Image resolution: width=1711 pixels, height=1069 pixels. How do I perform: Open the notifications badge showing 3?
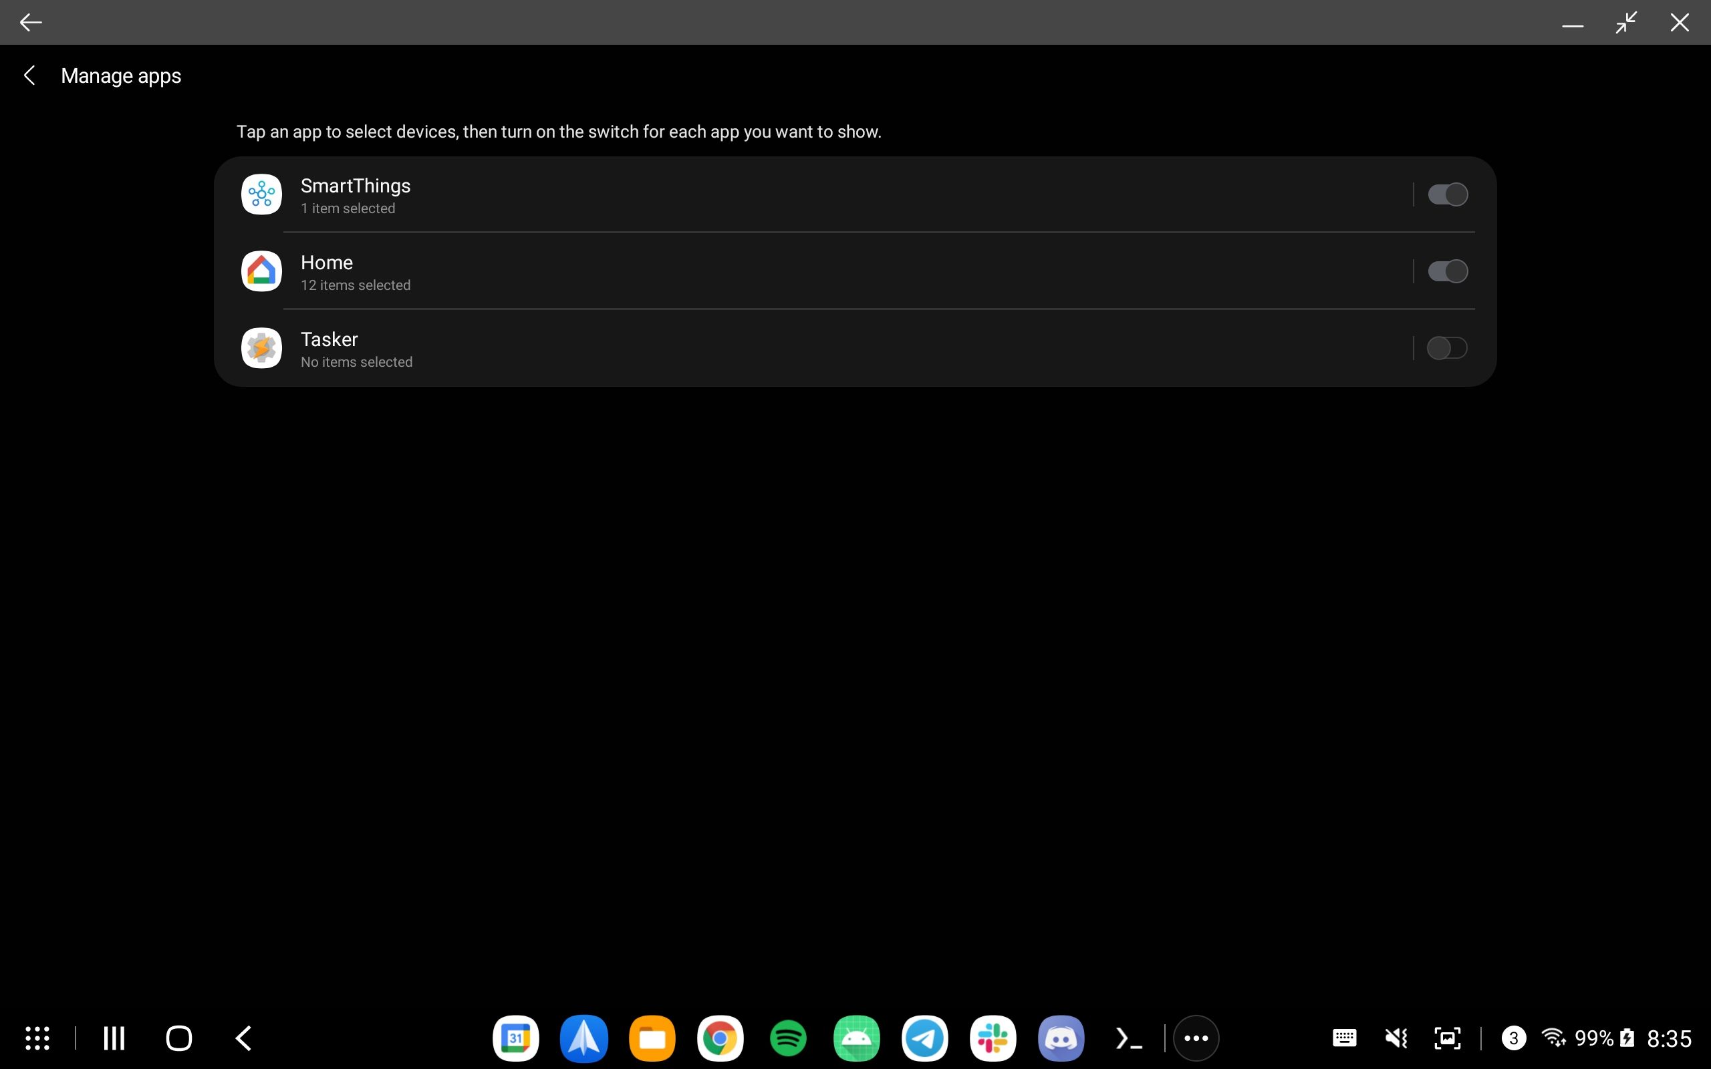[x=1513, y=1038]
